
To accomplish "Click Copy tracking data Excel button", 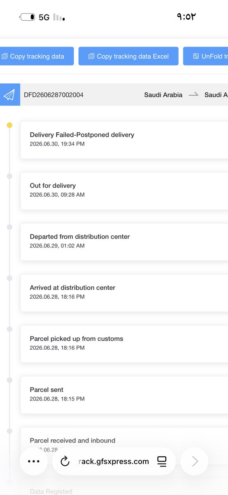I will pos(129,56).
